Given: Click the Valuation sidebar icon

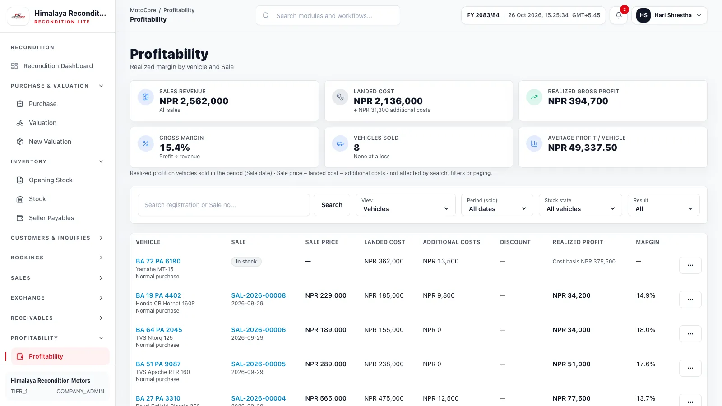Looking at the screenshot, I should tap(20, 123).
